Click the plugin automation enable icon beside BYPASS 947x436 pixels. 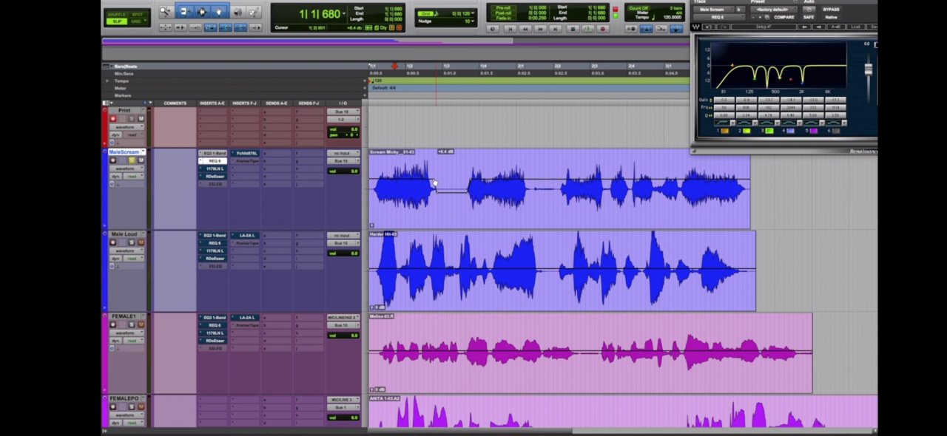811,10
